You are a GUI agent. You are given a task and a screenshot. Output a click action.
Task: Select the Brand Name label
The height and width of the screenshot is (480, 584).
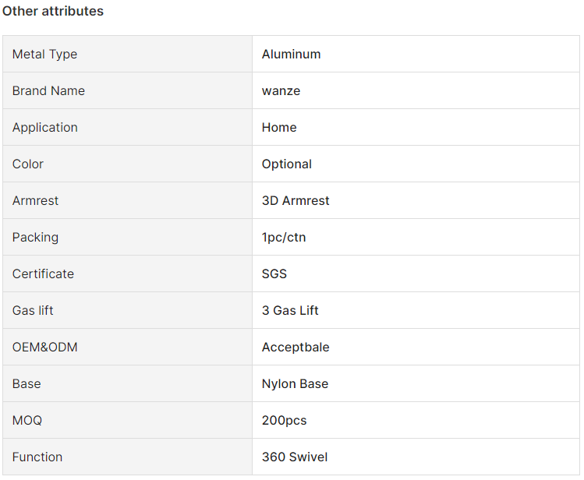point(48,91)
